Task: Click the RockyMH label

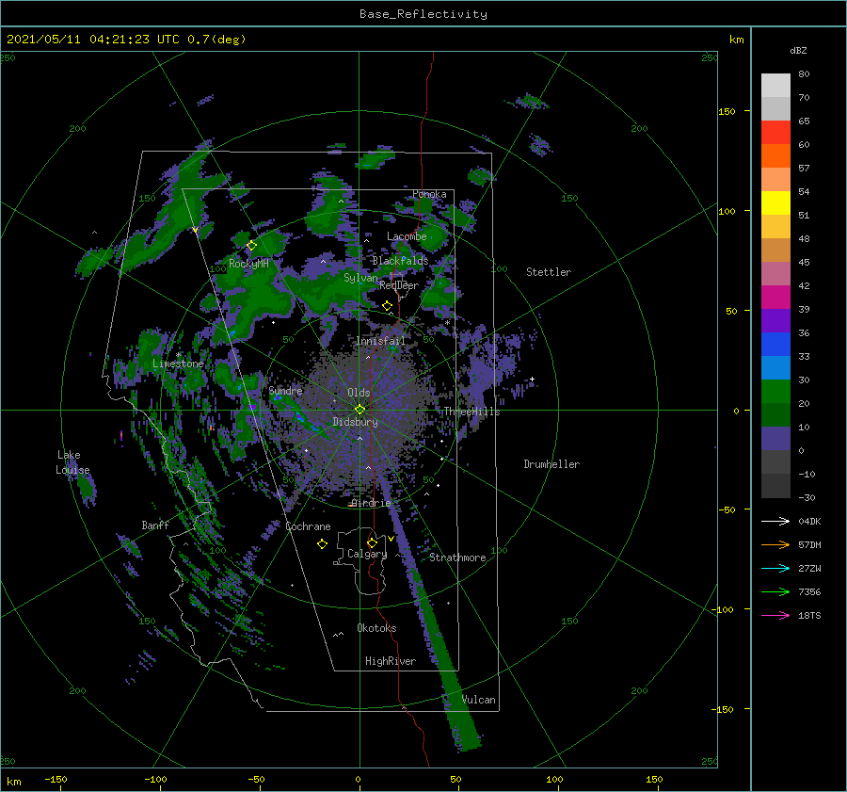Action: pyautogui.click(x=248, y=264)
